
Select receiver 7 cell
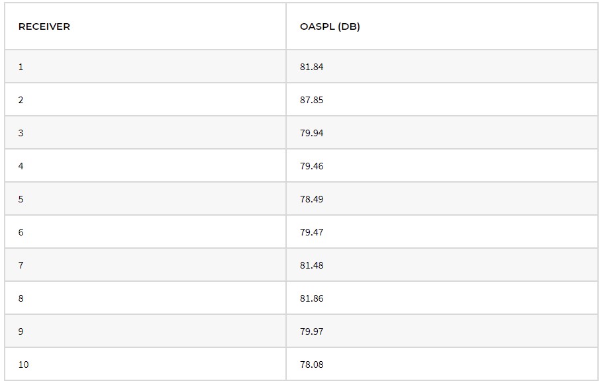point(146,265)
